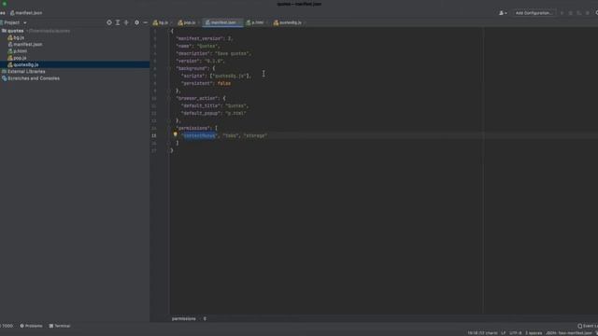Select quotesBg.js in the Project tree

coord(25,64)
